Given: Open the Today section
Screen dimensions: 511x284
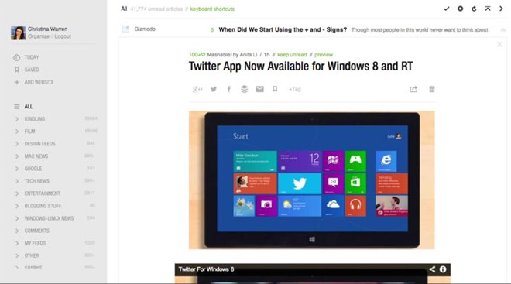Looking at the screenshot, I should pos(32,57).
